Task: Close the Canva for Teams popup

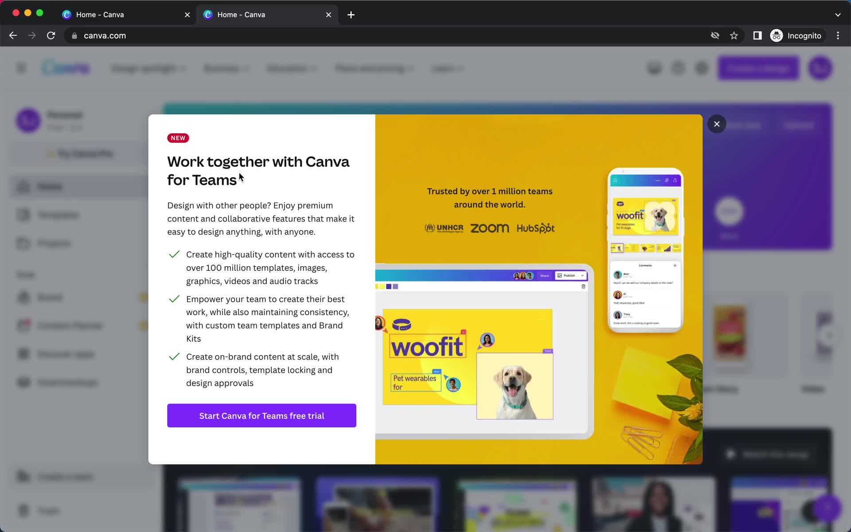Action: coord(717,124)
